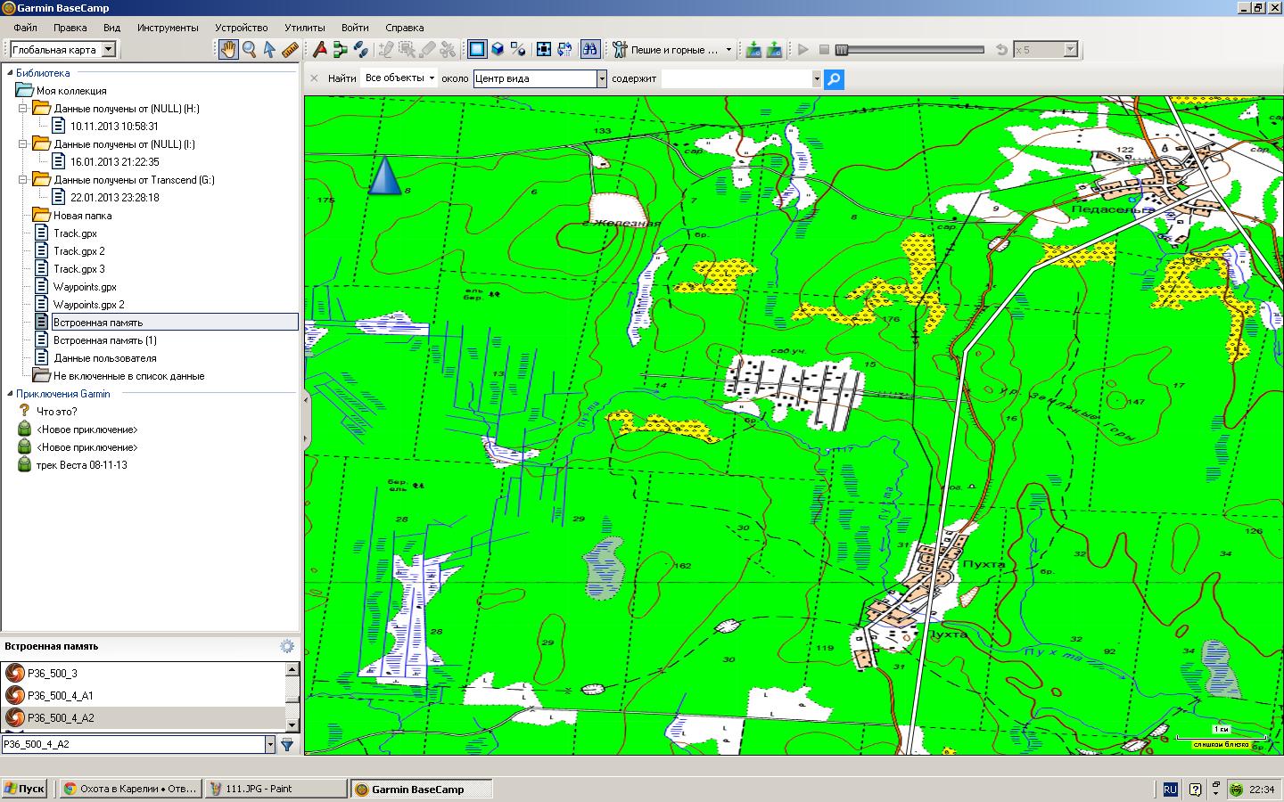Viewport: 1284px width, 802px height.
Task: Select the New Route tool
Action: click(340, 50)
